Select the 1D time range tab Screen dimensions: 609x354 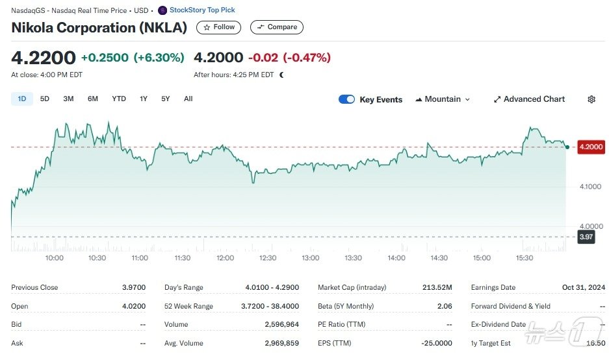pyautogui.click(x=22, y=99)
